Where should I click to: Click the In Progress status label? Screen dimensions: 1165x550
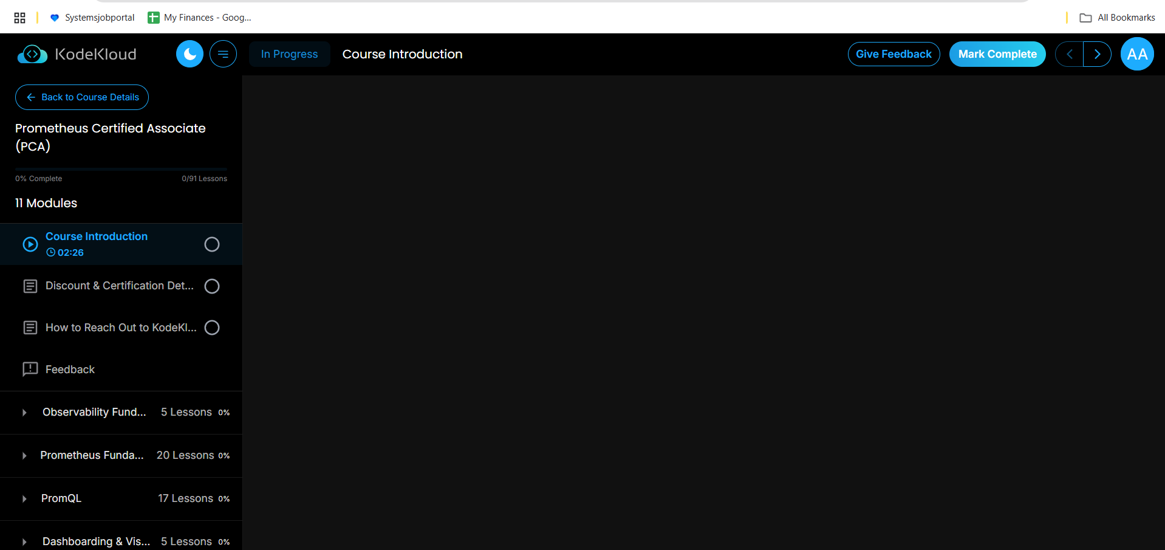(289, 54)
